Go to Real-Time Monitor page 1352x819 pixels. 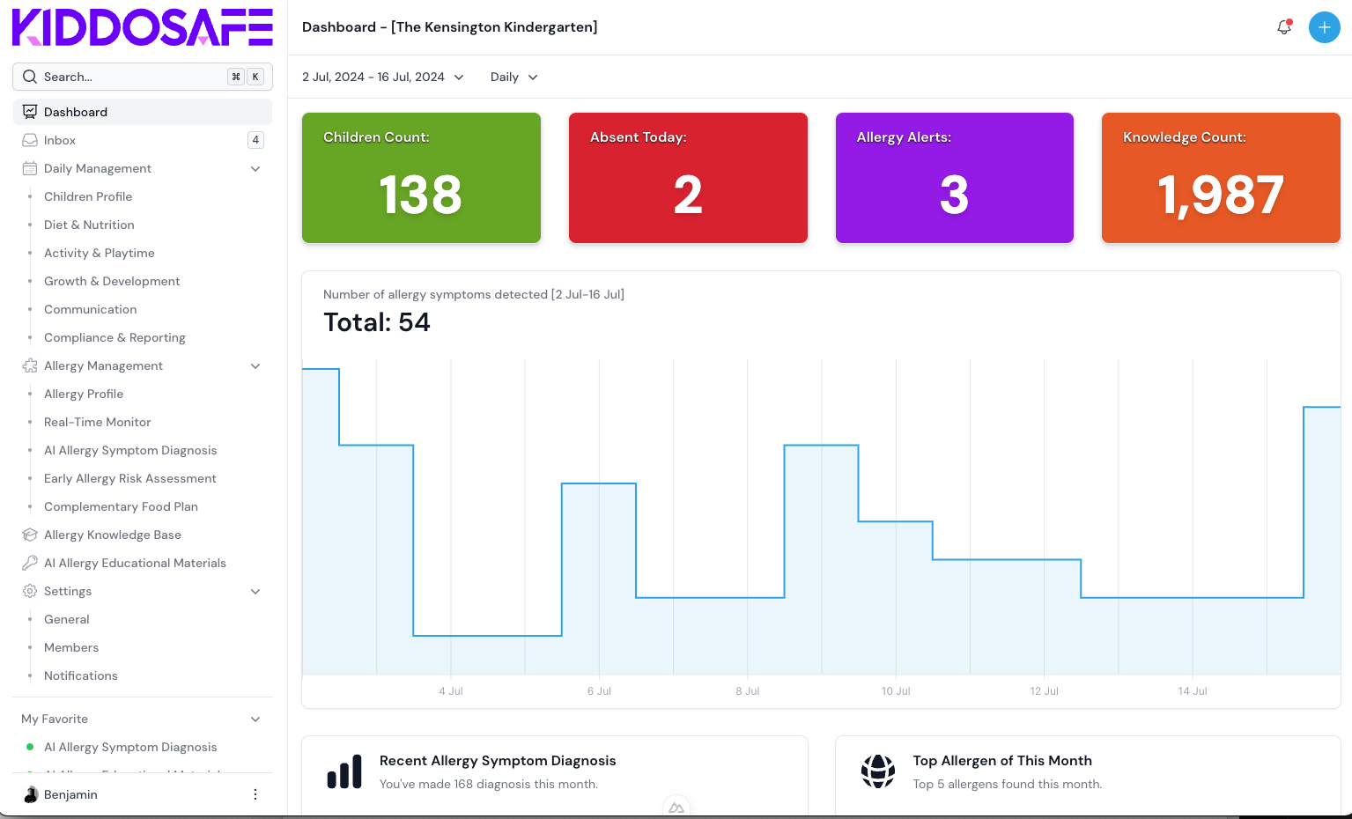click(x=97, y=422)
